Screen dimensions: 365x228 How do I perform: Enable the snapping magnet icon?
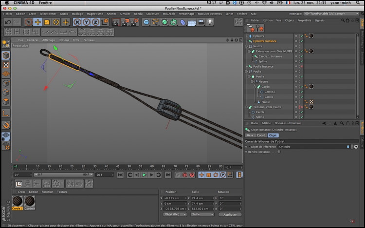click(x=6, y=125)
